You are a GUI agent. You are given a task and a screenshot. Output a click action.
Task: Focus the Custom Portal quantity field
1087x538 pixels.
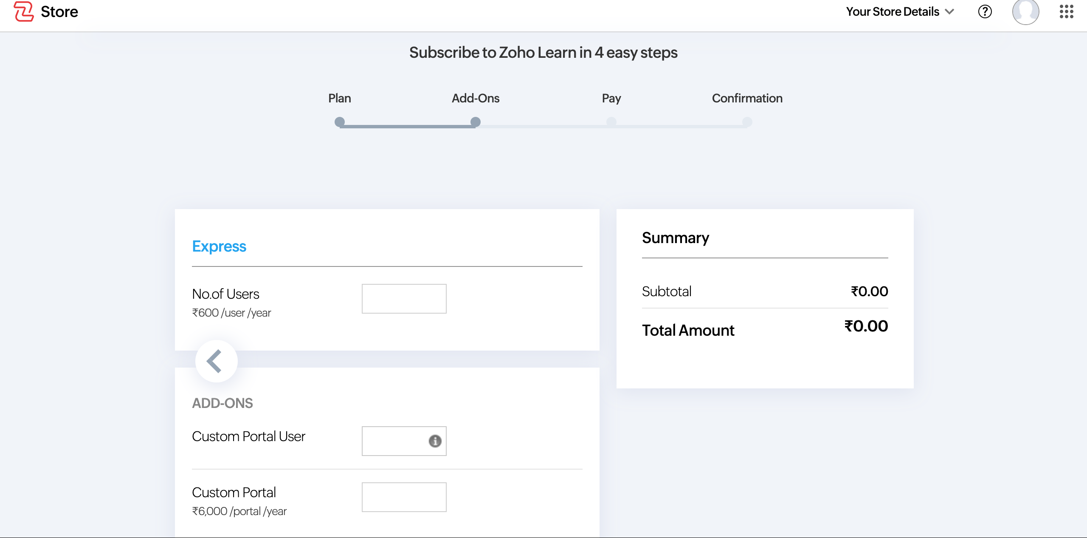coord(404,497)
